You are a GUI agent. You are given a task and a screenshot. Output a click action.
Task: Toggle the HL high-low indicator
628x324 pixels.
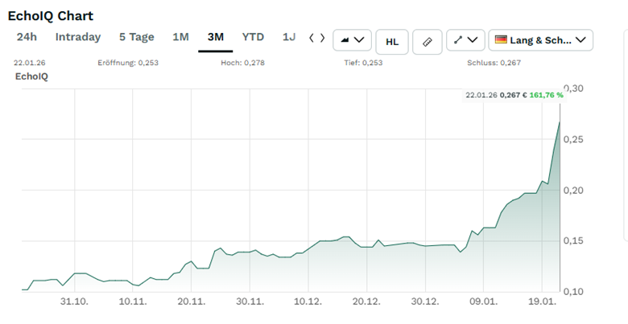click(x=392, y=41)
